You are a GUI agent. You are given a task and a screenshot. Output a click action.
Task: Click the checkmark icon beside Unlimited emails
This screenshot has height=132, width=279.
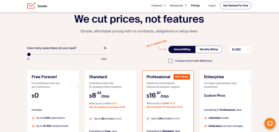(x=205, y=118)
